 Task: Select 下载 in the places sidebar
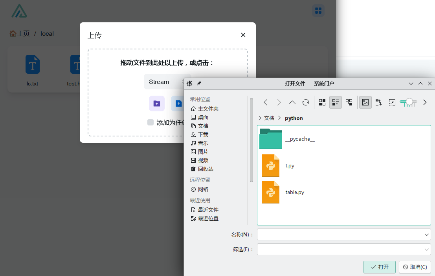point(203,134)
